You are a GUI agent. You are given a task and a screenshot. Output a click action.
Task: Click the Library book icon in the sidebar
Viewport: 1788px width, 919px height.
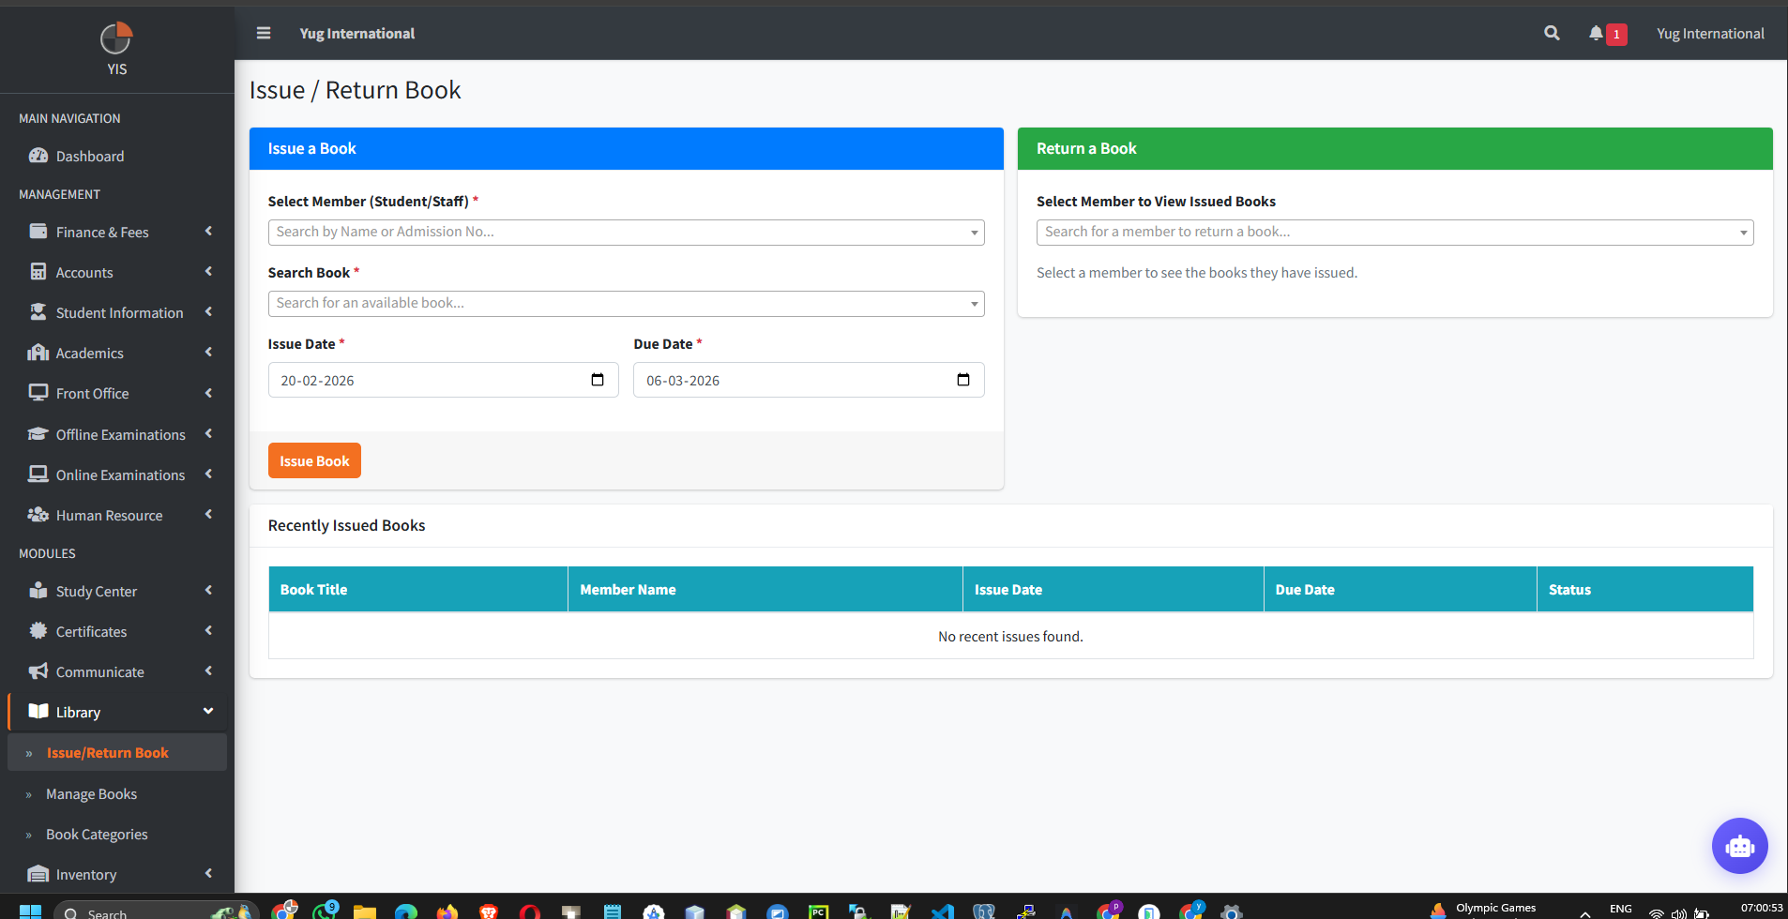(x=38, y=711)
